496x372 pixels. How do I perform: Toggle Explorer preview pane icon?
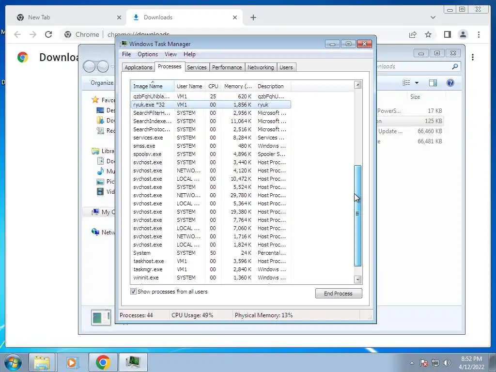pyautogui.click(x=433, y=83)
